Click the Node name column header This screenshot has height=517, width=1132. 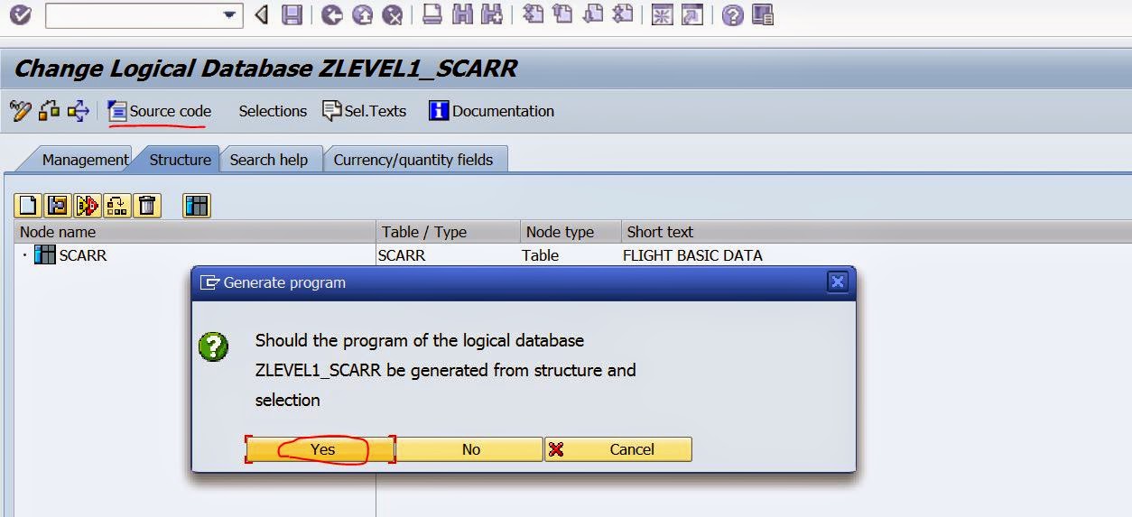pyautogui.click(x=195, y=232)
